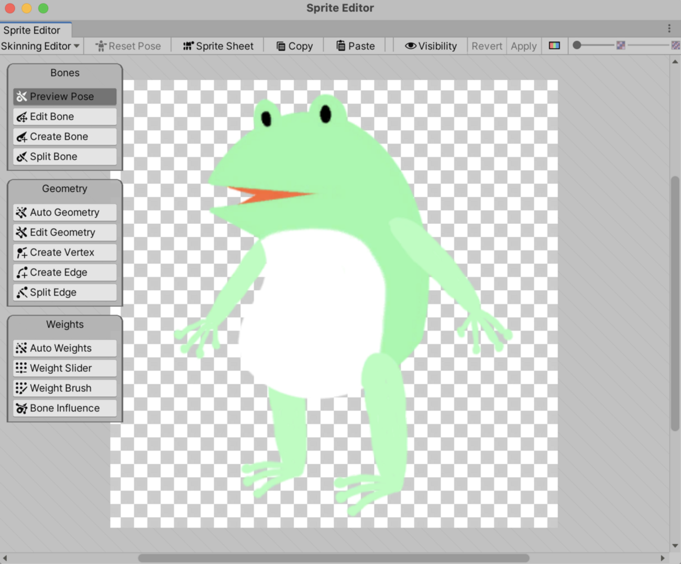Toggle the Visibility eye panel

(x=431, y=46)
